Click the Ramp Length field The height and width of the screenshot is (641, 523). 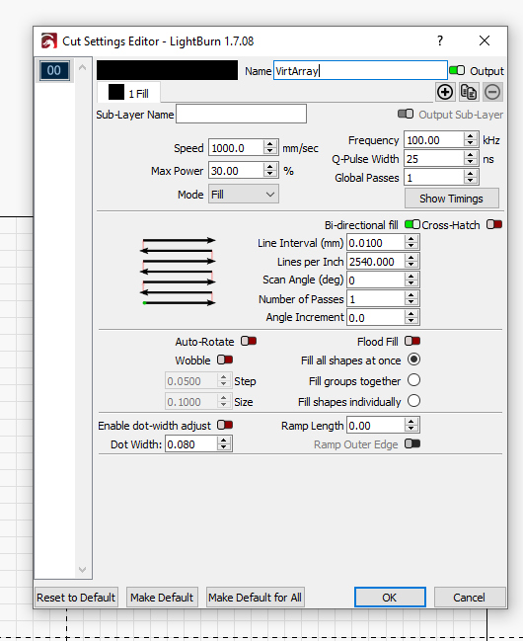point(376,426)
